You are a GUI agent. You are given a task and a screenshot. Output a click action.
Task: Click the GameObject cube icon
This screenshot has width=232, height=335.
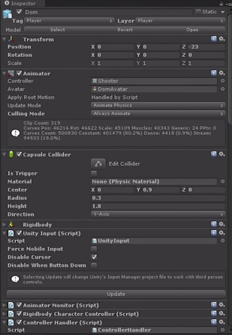(x=7, y=14)
